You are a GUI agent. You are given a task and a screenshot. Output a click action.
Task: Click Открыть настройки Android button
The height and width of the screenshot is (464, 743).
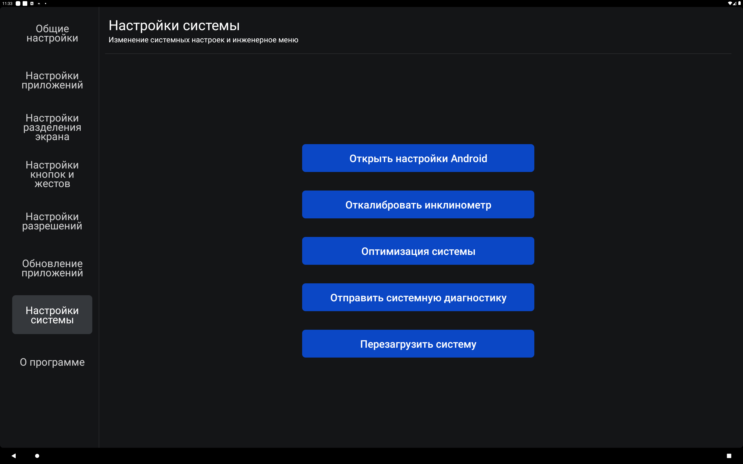tap(418, 158)
